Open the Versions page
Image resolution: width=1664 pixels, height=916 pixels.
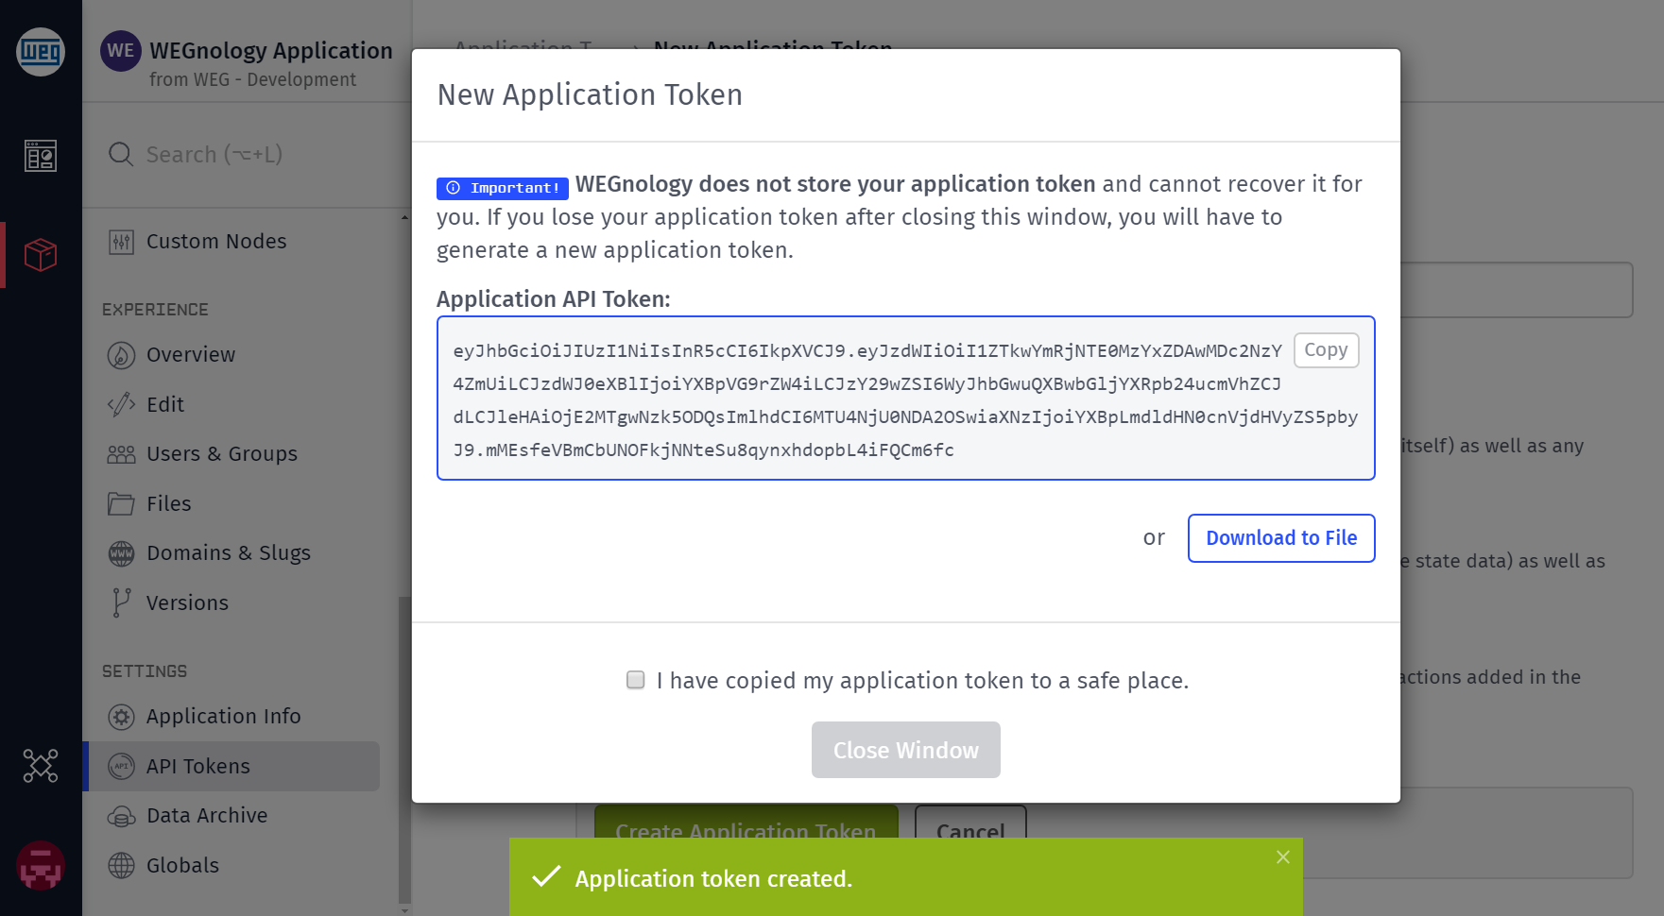click(x=187, y=602)
